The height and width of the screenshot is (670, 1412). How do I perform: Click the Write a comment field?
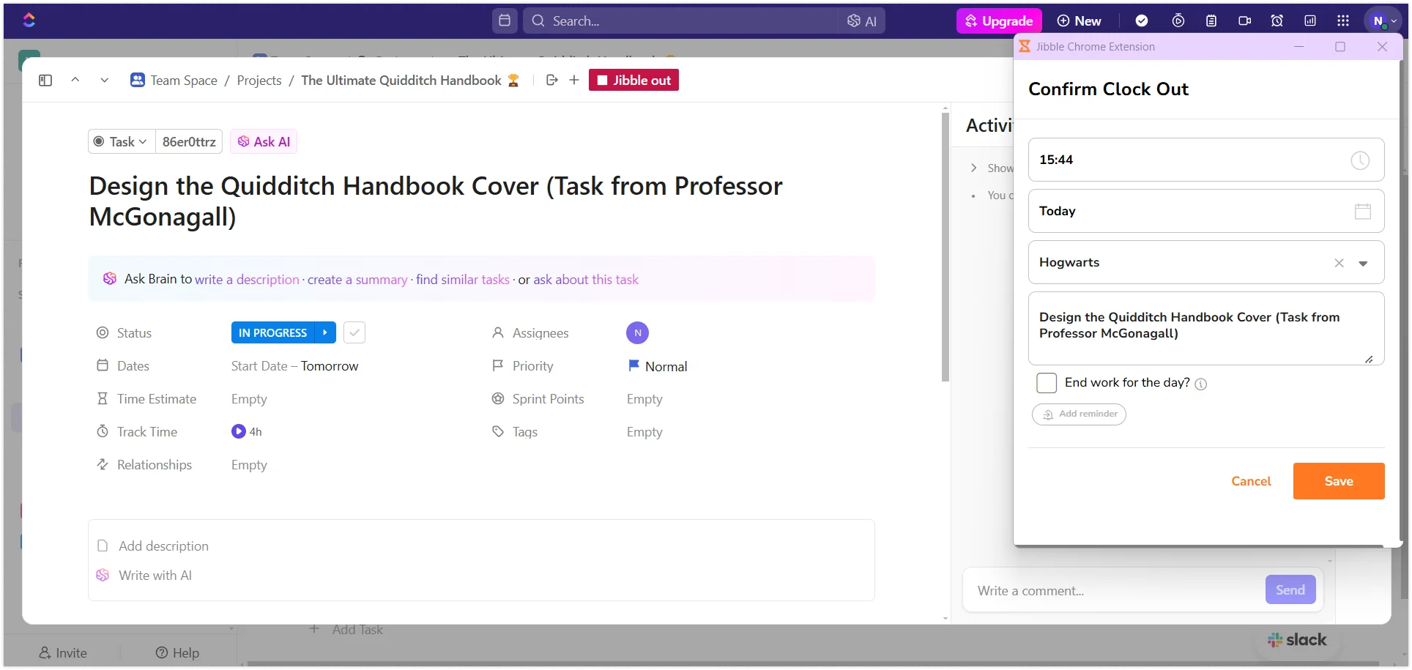tap(1113, 591)
